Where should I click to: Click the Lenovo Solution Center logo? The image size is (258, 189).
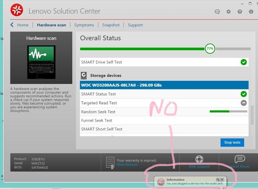click(x=17, y=10)
